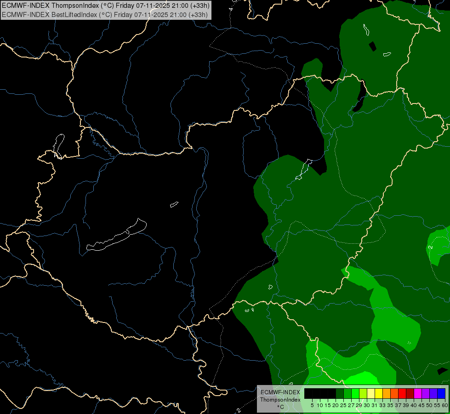Image resolution: width=450 pixels, height=414 pixels.
Task: Choose the pale yellow 30-31 legend swatch
Action: [x=371, y=394]
